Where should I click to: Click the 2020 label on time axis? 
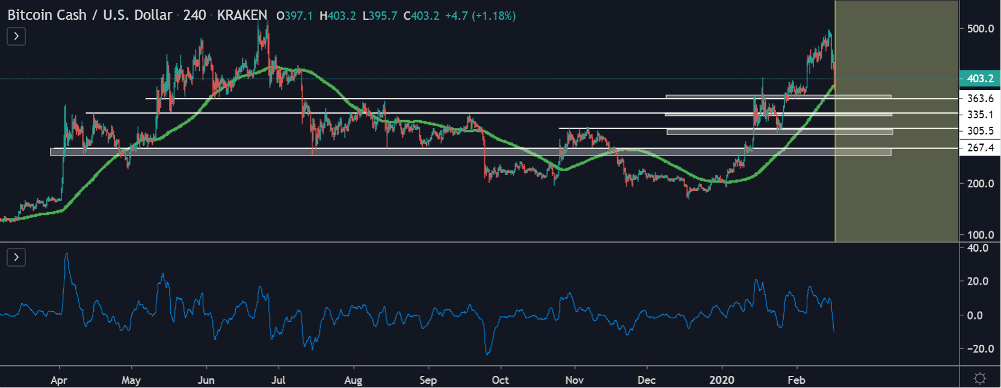click(x=722, y=380)
